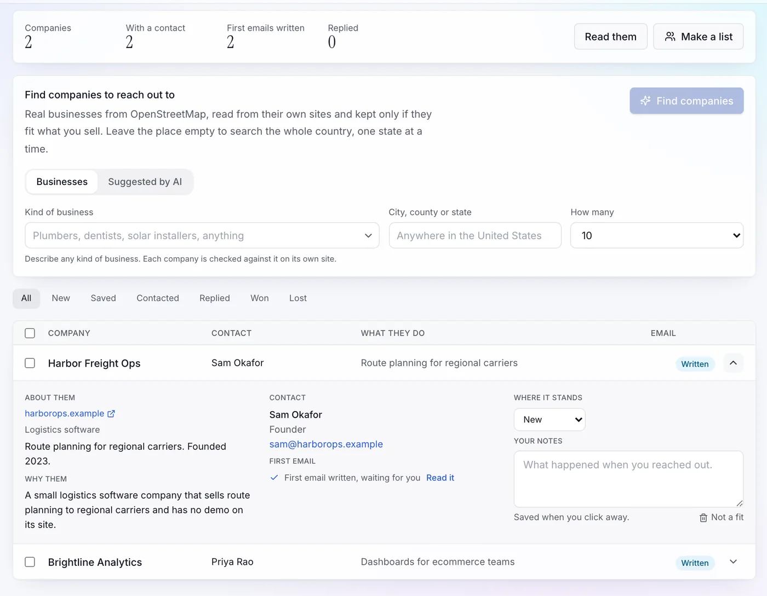
Task: Filter the list by Replied
Action: coord(215,298)
